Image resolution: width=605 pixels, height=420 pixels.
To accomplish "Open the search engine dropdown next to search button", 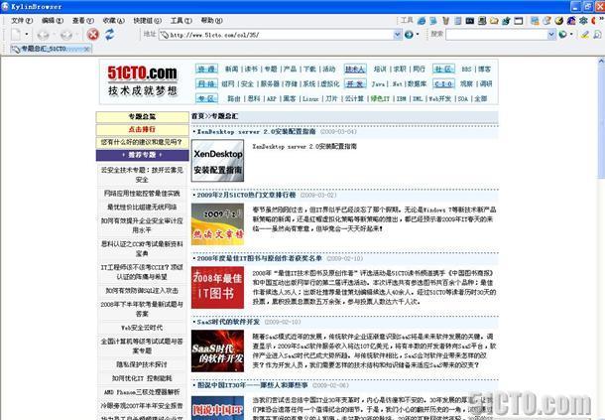I will point(571,35).
